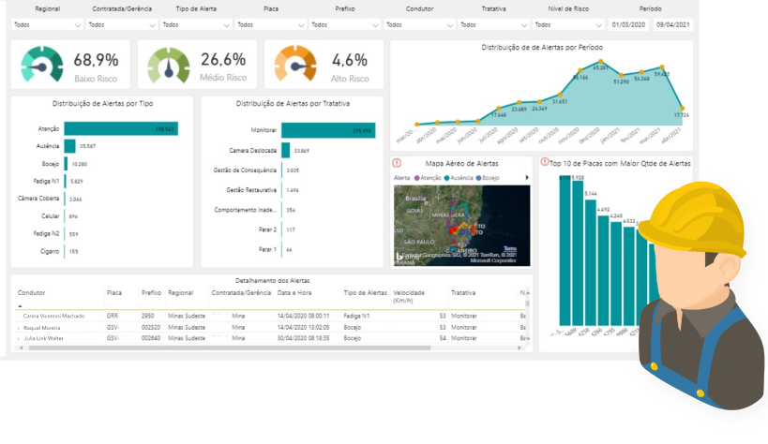Click the map legend's next arrow
The width and height of the screenshot is (768, 444).
coord(529,177)
